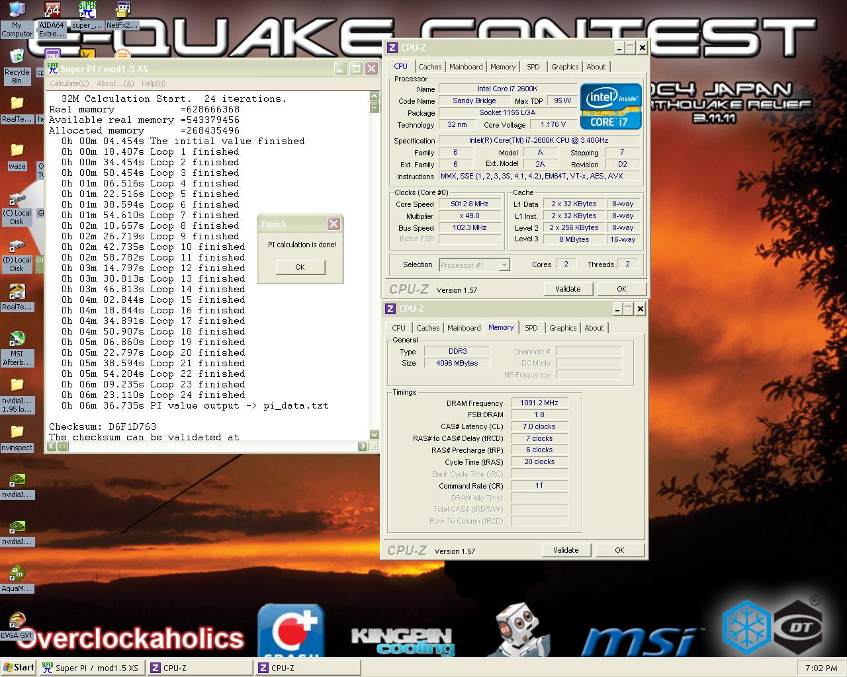Expand the Processor #1 selection dropdown
The height and width of the screenshot is (677, 847).
coord(504,265)
